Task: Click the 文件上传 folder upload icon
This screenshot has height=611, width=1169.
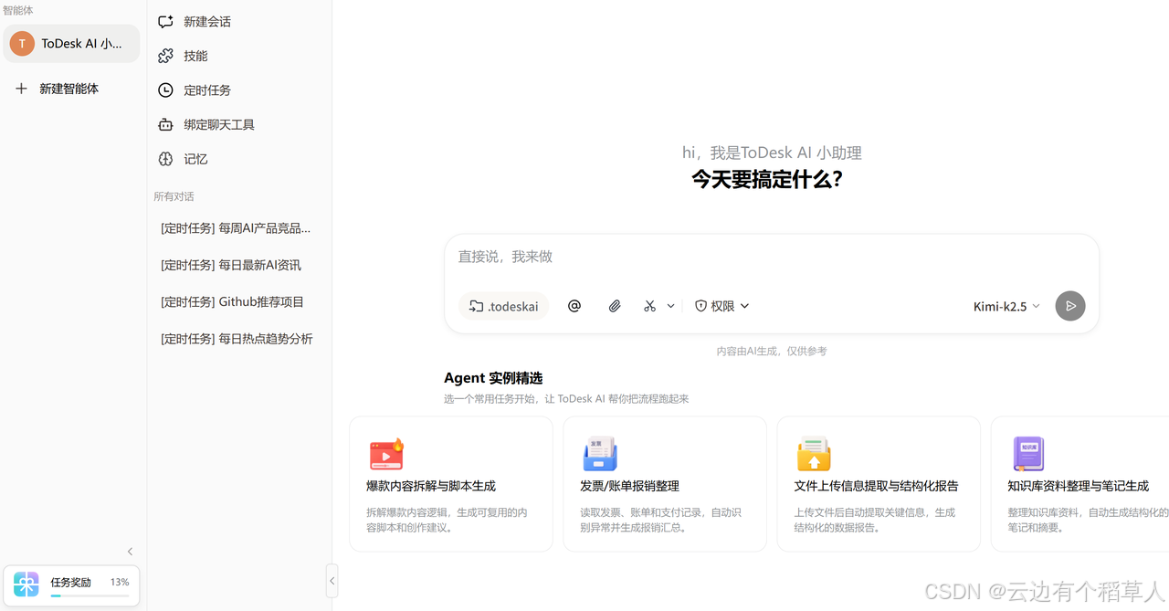Action: coord(814,454)
